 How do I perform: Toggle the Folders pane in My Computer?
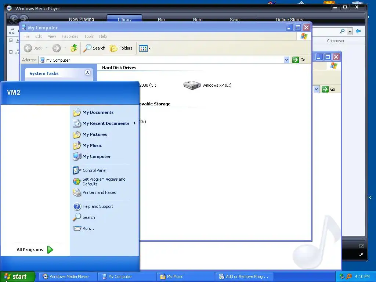[x=121, y=48]
